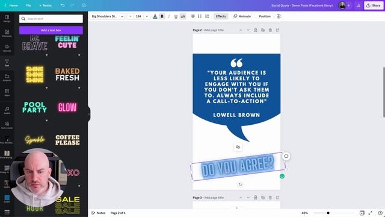Toggle italic formatting

[x=169, y=16]
